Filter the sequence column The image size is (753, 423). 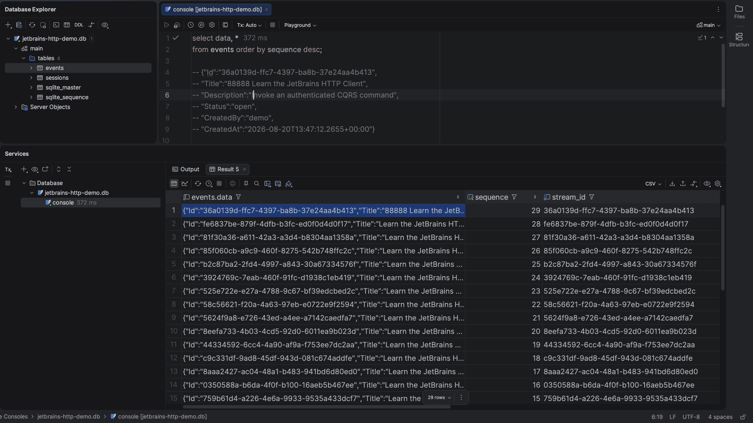514,197
